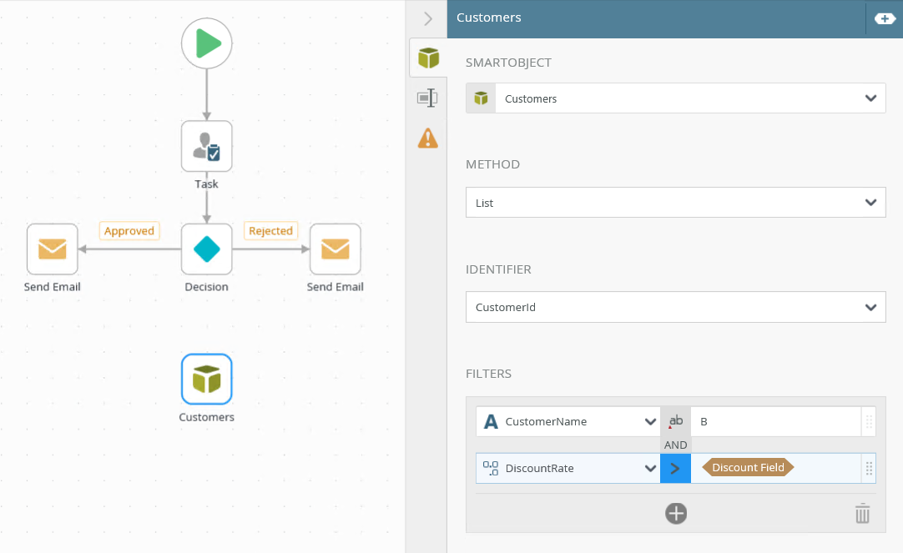Select the Task step icon
Viewport: 903px width, 553px height.
click(x=206, y=147)
